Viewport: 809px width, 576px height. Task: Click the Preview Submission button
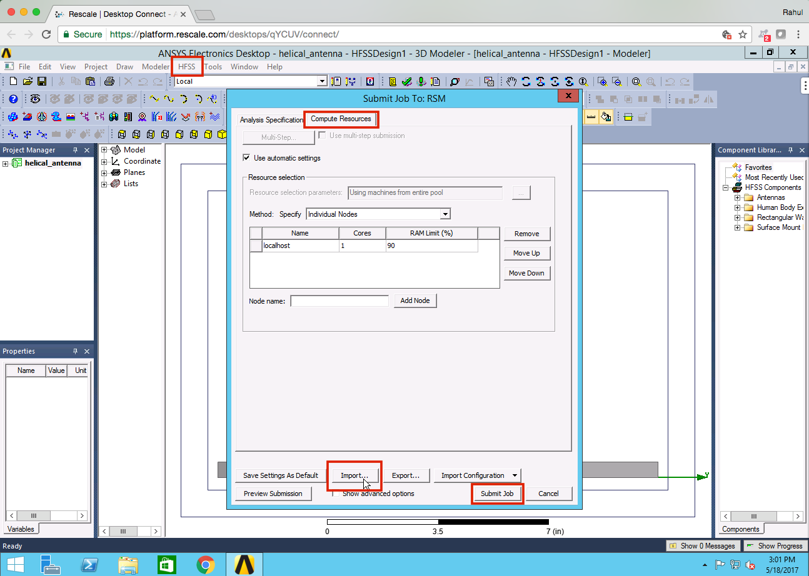[x=273, y=494]
